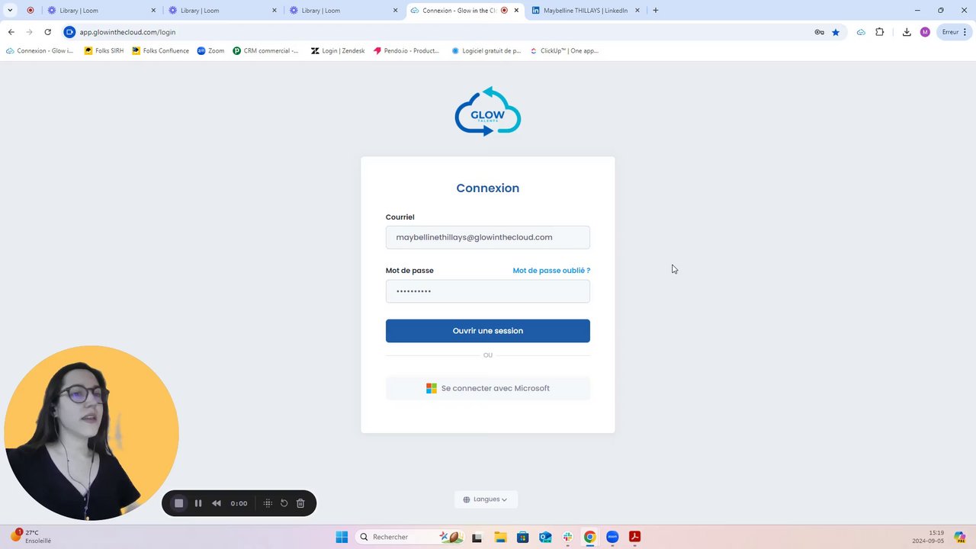The width and height of the screenshot is (976, 549).
Task: Open the Folks SIRH bookmark
Action: click(x=104, y=51)
